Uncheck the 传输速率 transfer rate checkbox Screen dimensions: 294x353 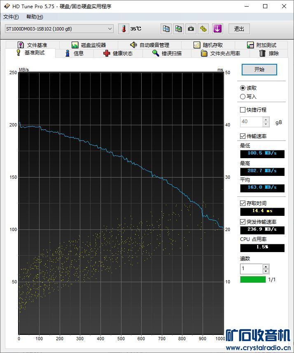point(243,136)
